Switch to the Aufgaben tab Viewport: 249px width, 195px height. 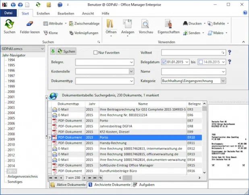(144, 185)
